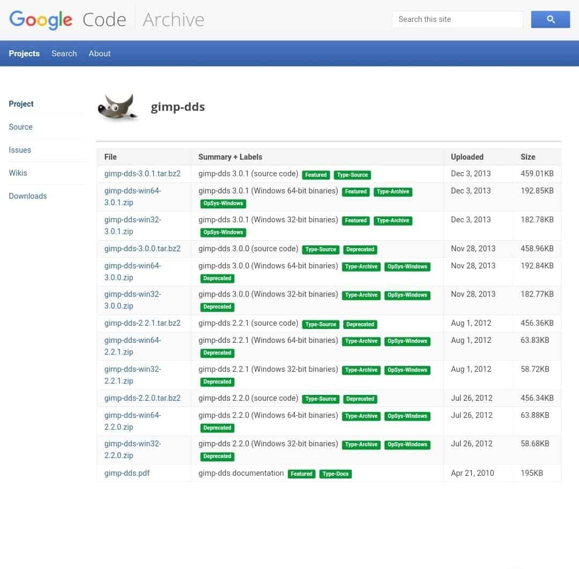Viewport: 579px width, 569px height.
Task: Click Featured label on the 3.0.1 source row
Action: (x=316, y=175)
